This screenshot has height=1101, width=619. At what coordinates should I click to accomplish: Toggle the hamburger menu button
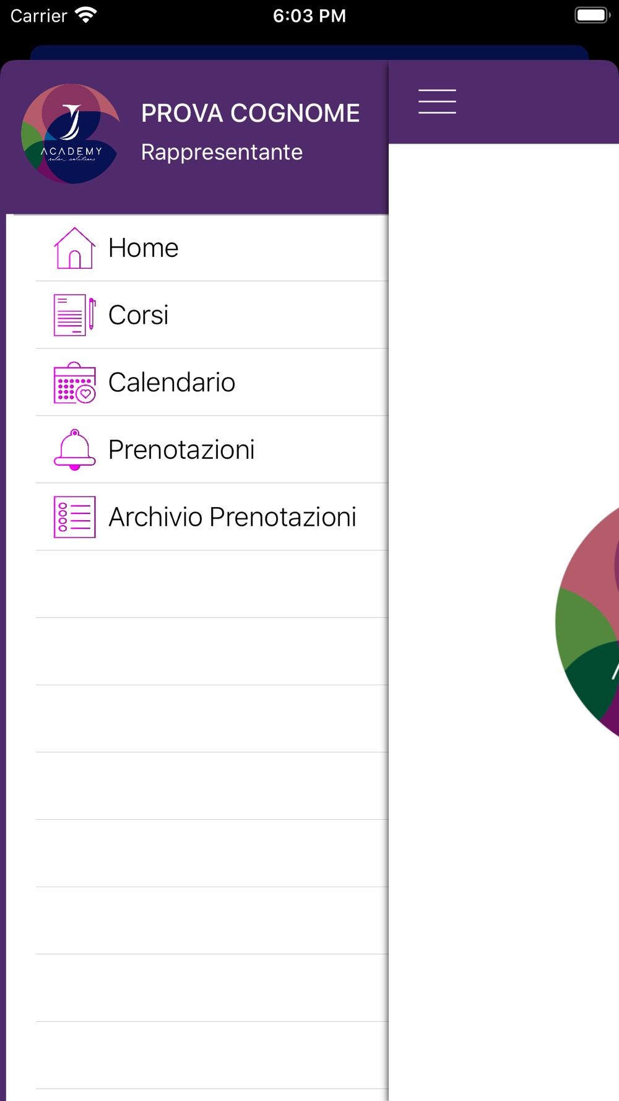437,102
